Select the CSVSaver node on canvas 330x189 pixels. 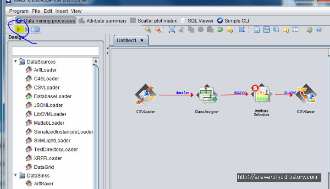click(306, 95)
